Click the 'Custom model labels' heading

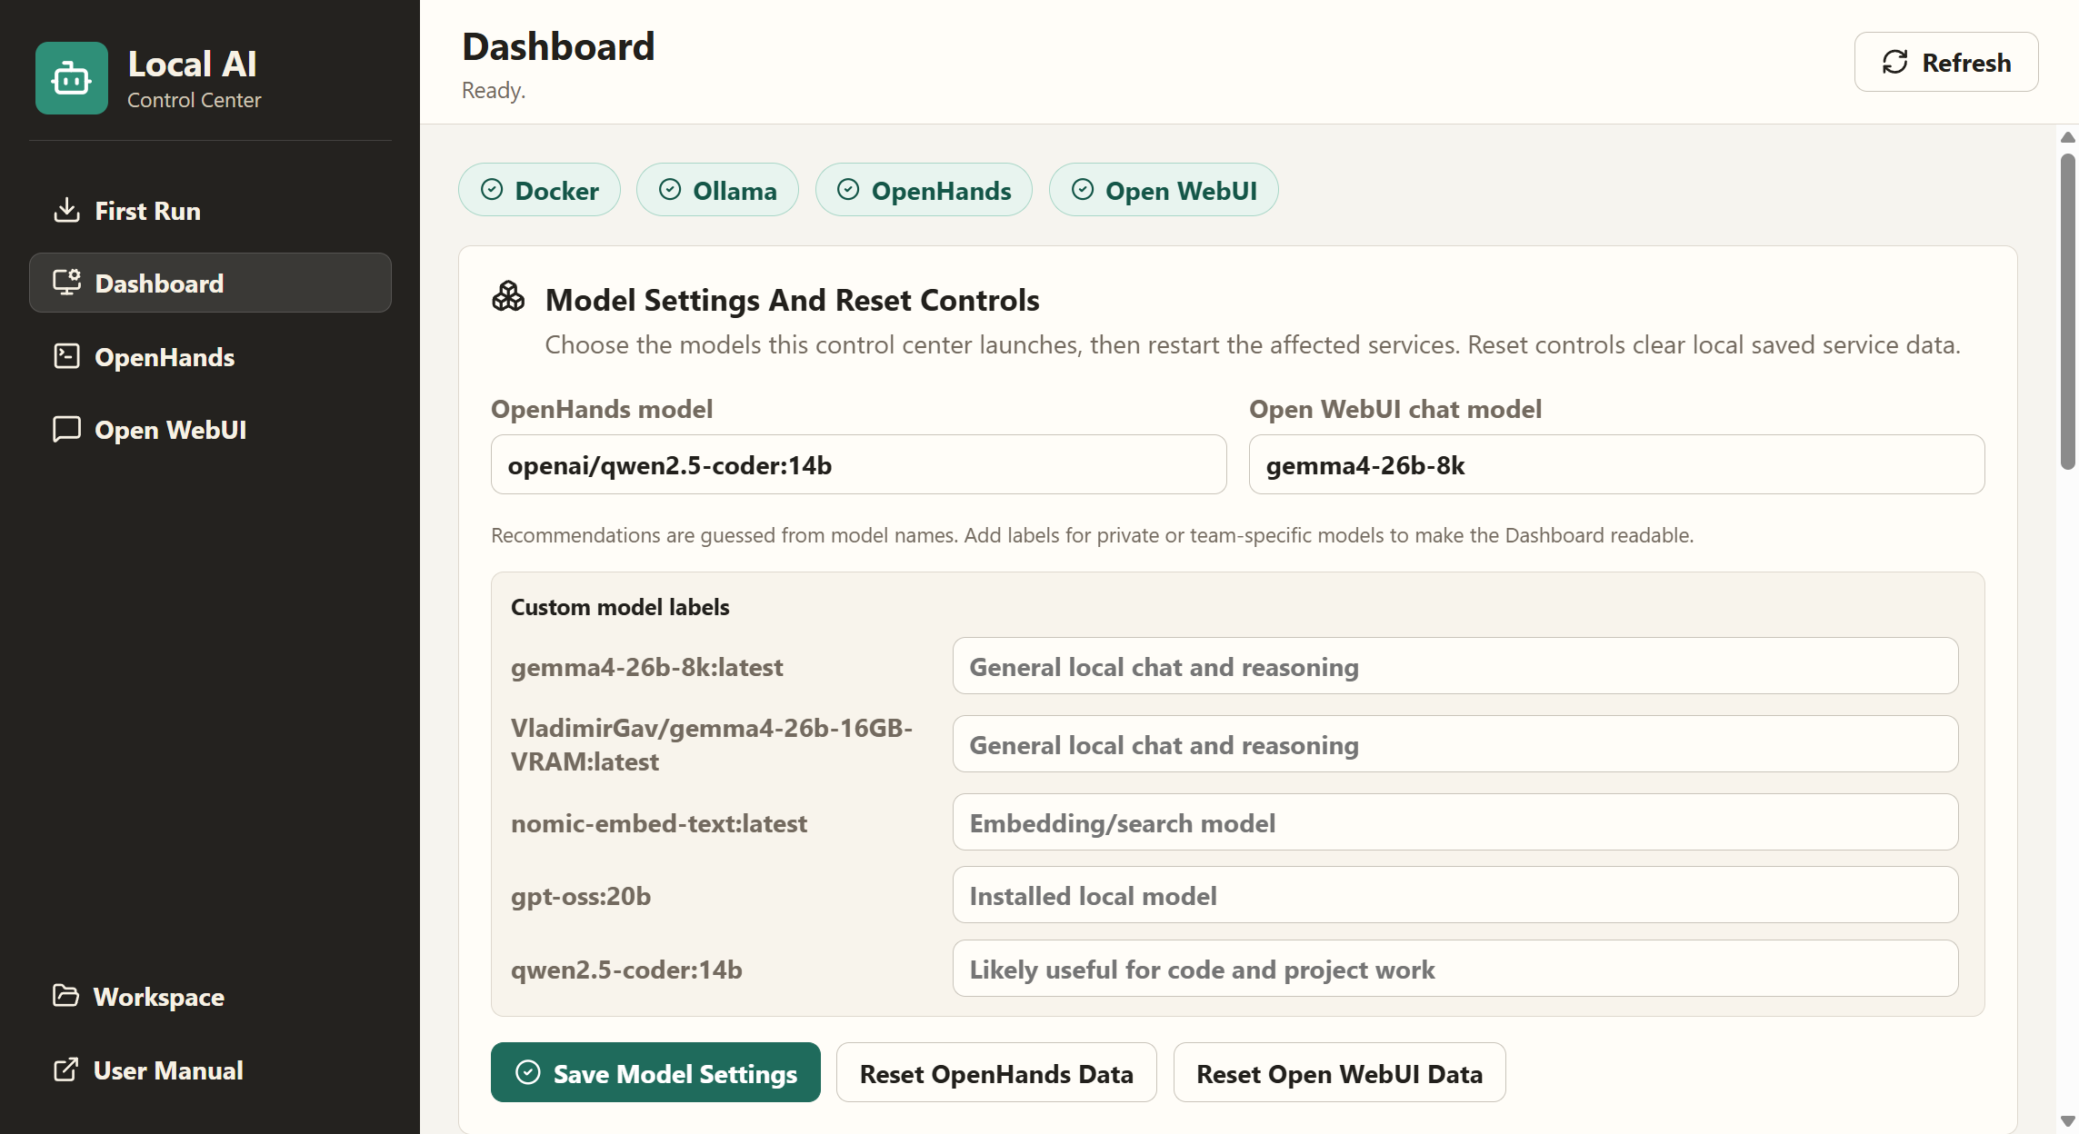620,607
